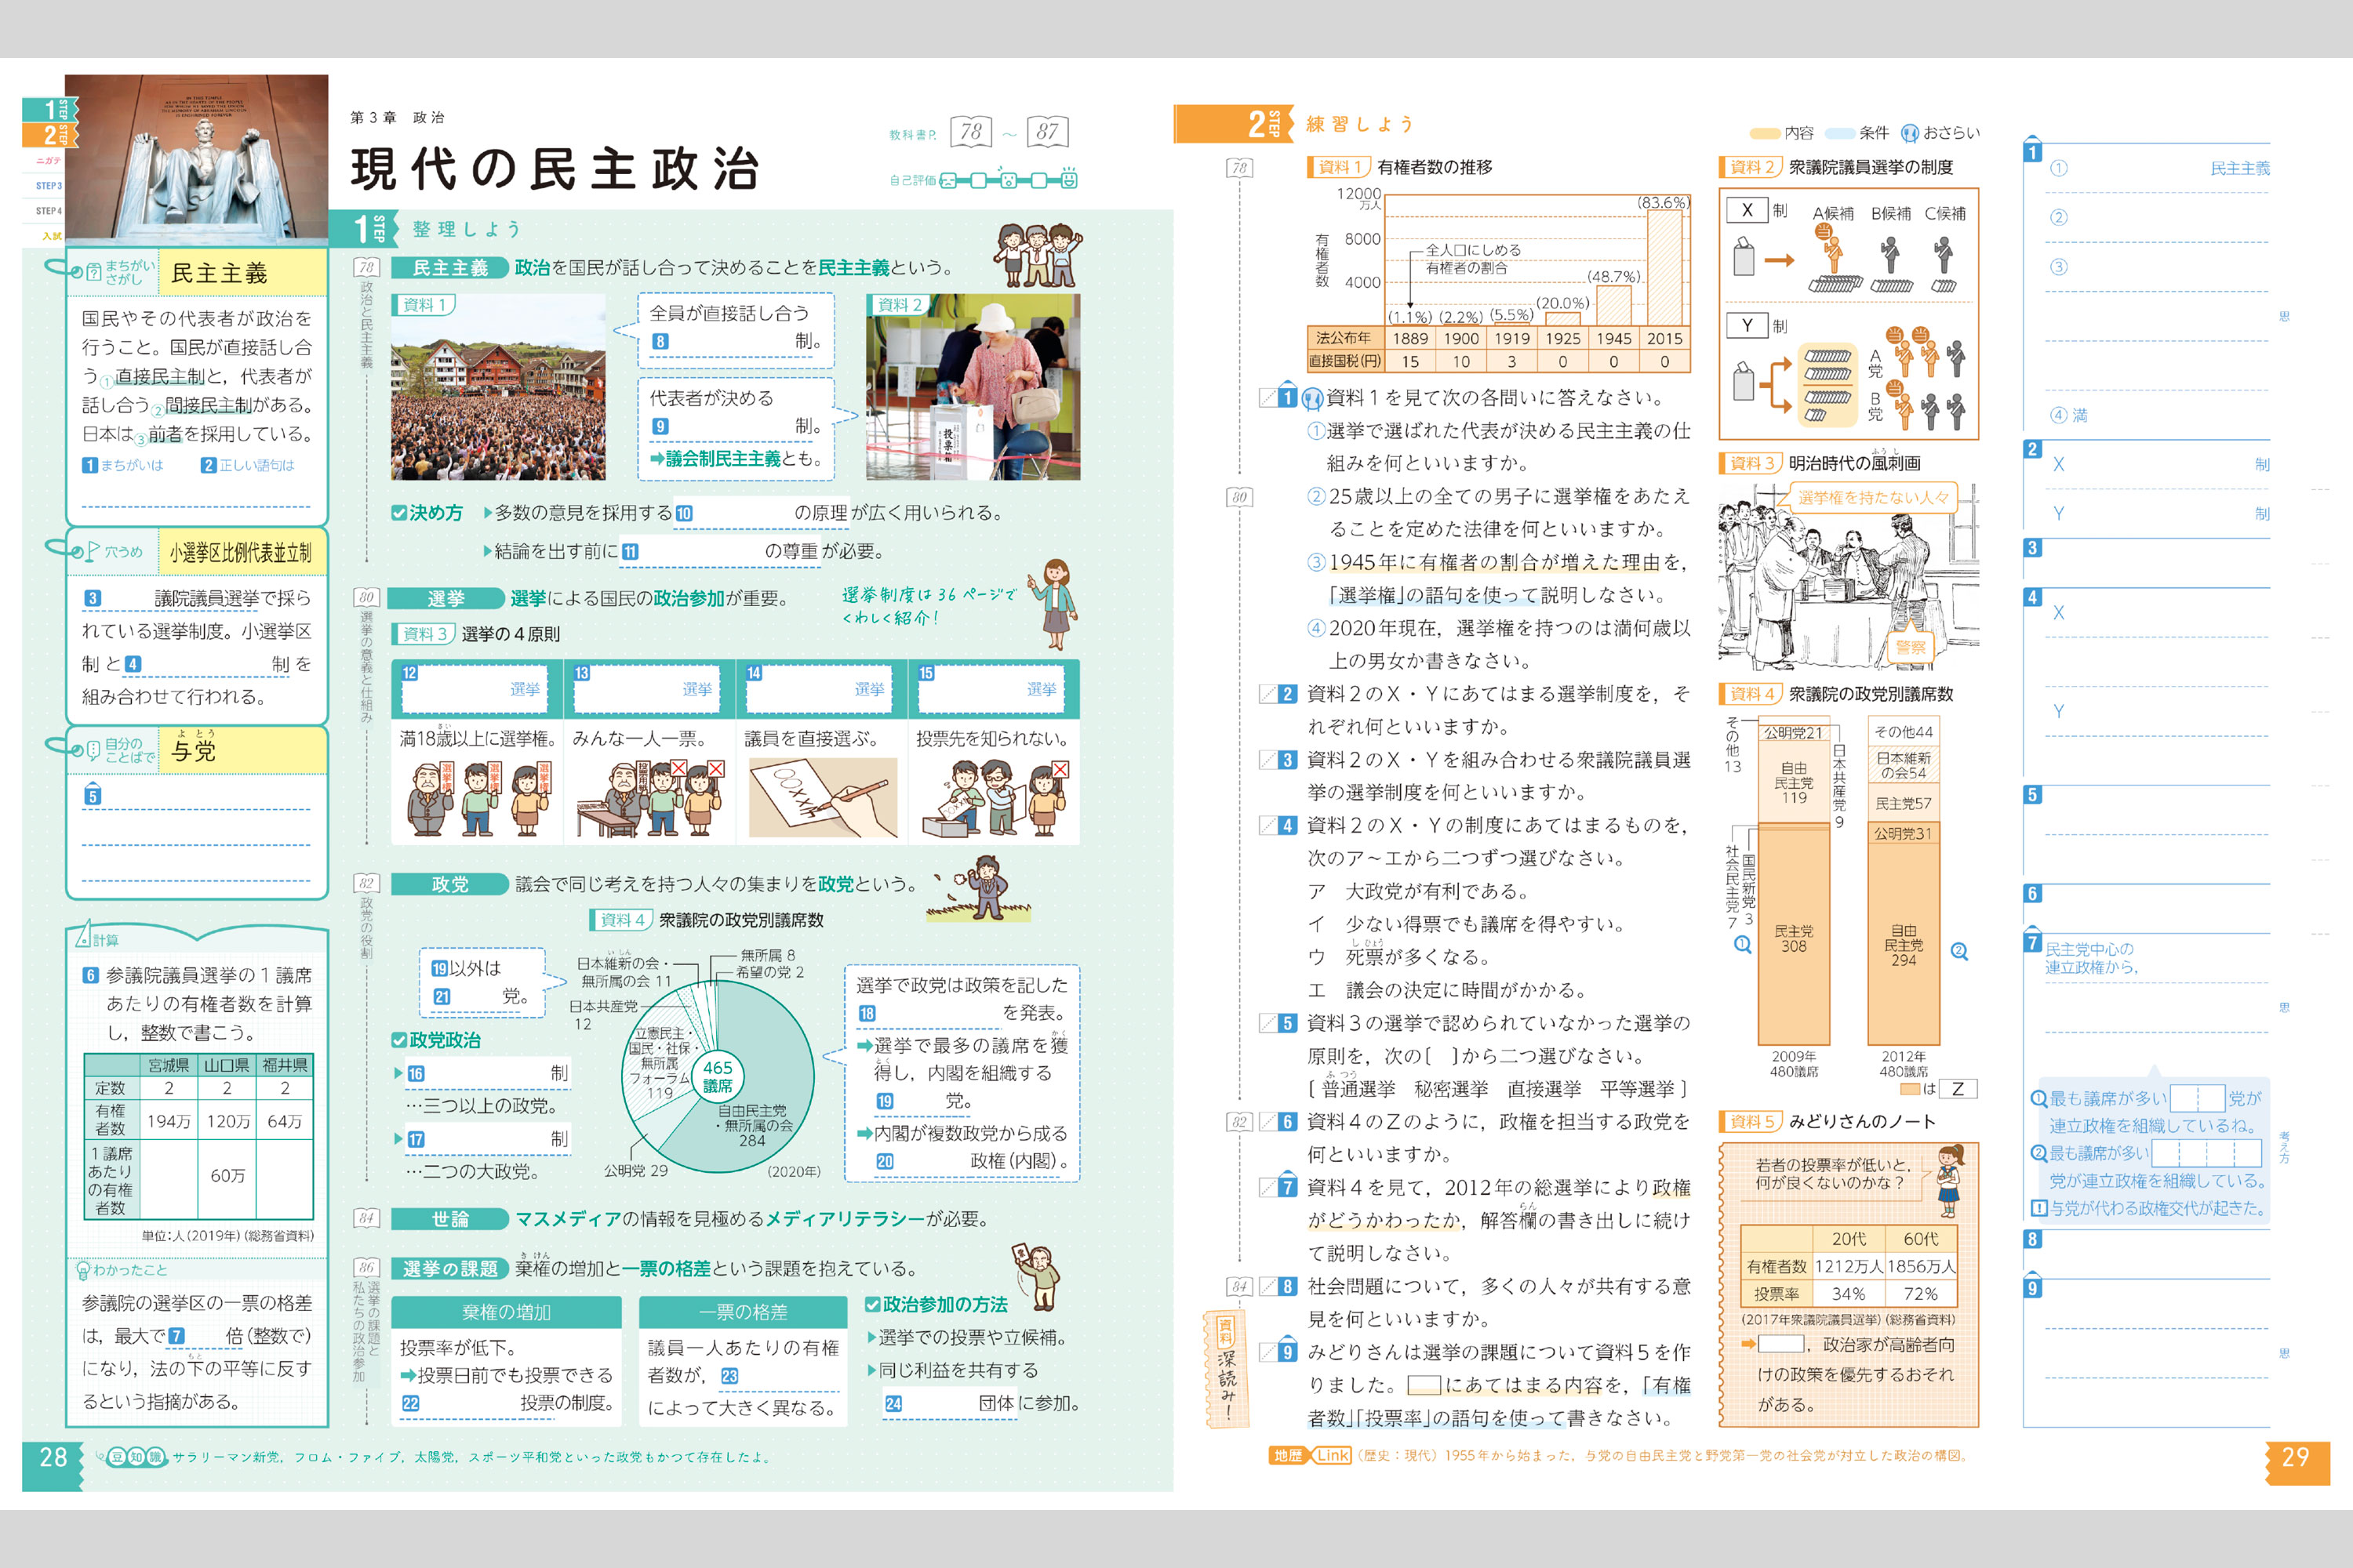
Task: Click the わかったこと lightbulb icon
Action: [83, 1270]
